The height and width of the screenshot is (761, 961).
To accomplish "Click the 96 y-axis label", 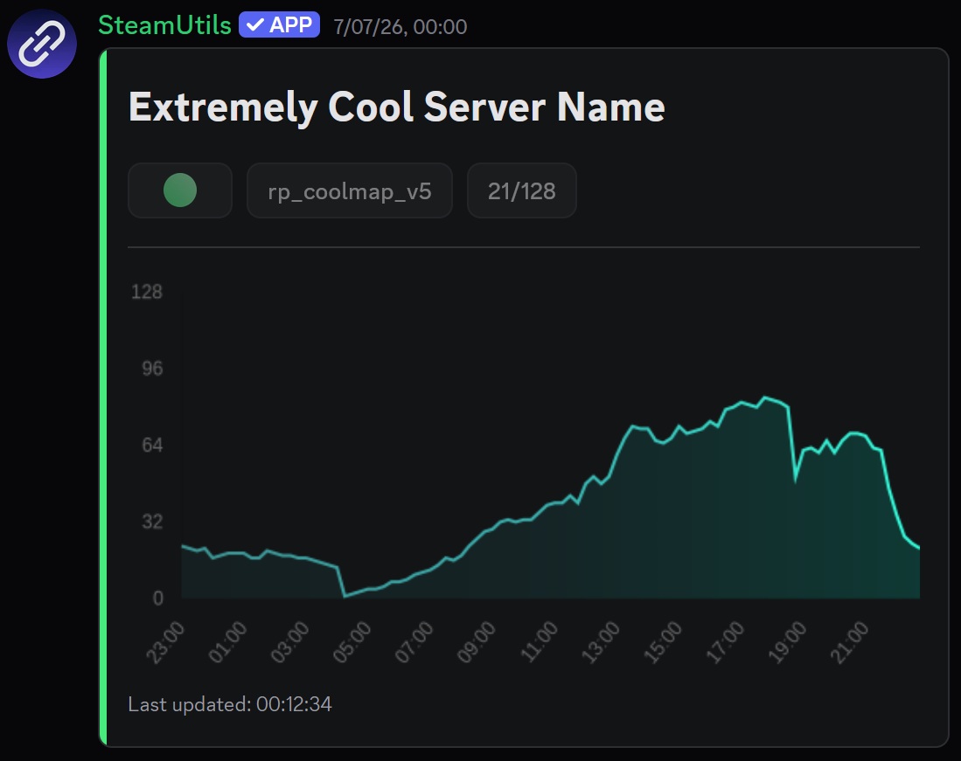I will (153, 368).
